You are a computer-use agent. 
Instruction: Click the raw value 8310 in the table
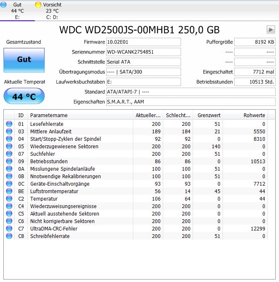259,139
